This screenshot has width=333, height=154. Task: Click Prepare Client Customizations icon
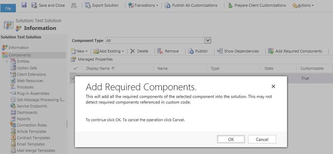pyautogui.click(x=231, y=6)
